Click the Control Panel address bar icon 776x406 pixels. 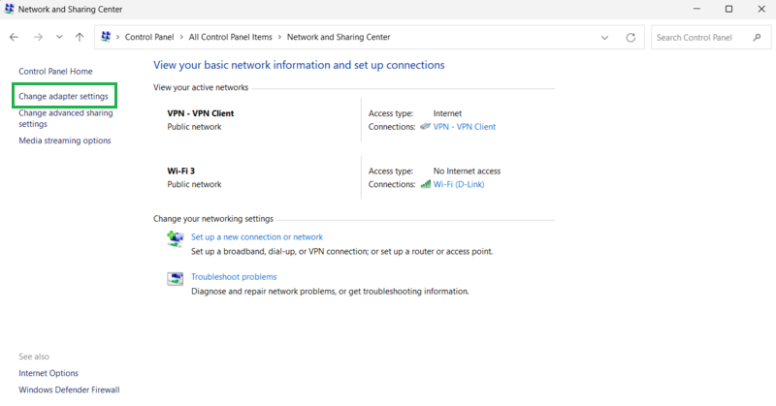[x=106, y=38]
